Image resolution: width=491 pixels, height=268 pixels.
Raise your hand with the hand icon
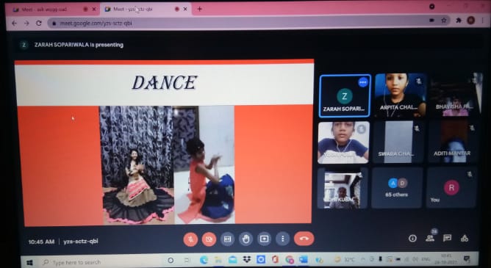(x=246, y=239)
